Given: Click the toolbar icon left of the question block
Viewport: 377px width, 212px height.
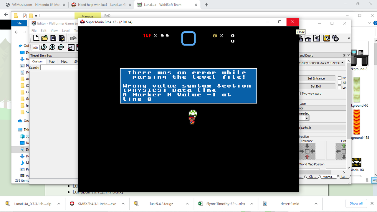Looking at the screenshot, I should point(317,38).
